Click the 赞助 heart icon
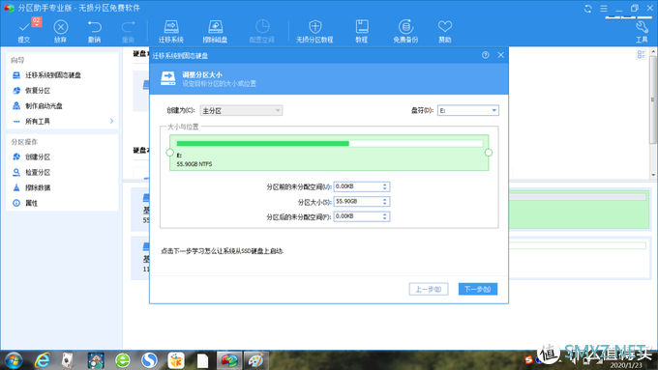The width and height of the screenshot is (658, 370). click(x=445, y=27)
